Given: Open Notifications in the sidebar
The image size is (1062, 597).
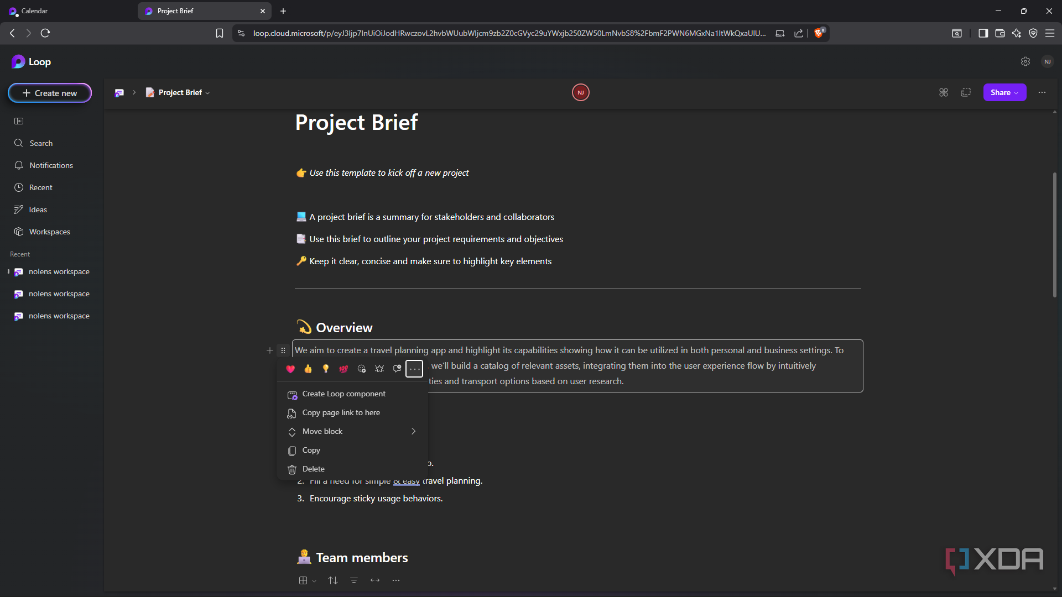Looking at the screenshot, I should [52, 165].
